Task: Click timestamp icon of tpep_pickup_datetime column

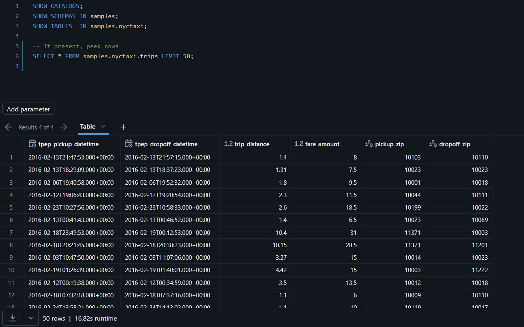Action: click(x=32, y=144)
